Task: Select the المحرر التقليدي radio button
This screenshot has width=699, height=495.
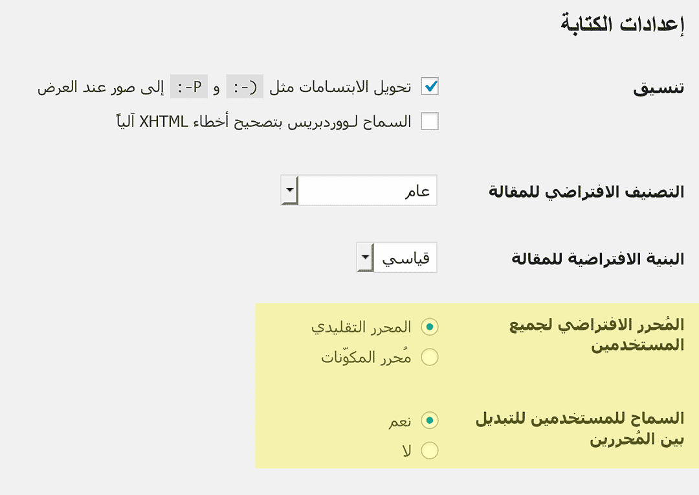Action: click(x=430, y=327)
